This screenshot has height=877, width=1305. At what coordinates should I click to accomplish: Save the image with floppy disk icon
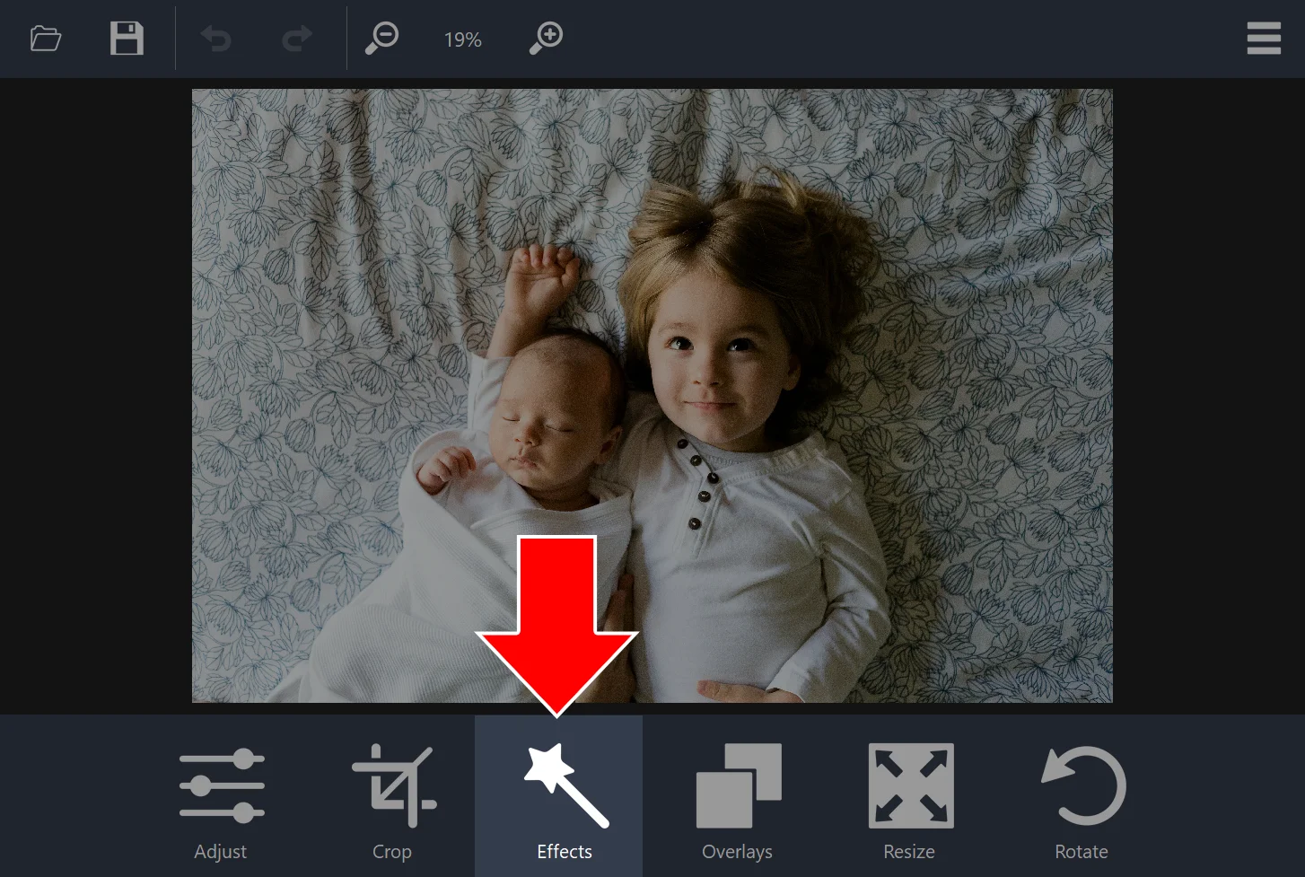click(x=127, y=39)
